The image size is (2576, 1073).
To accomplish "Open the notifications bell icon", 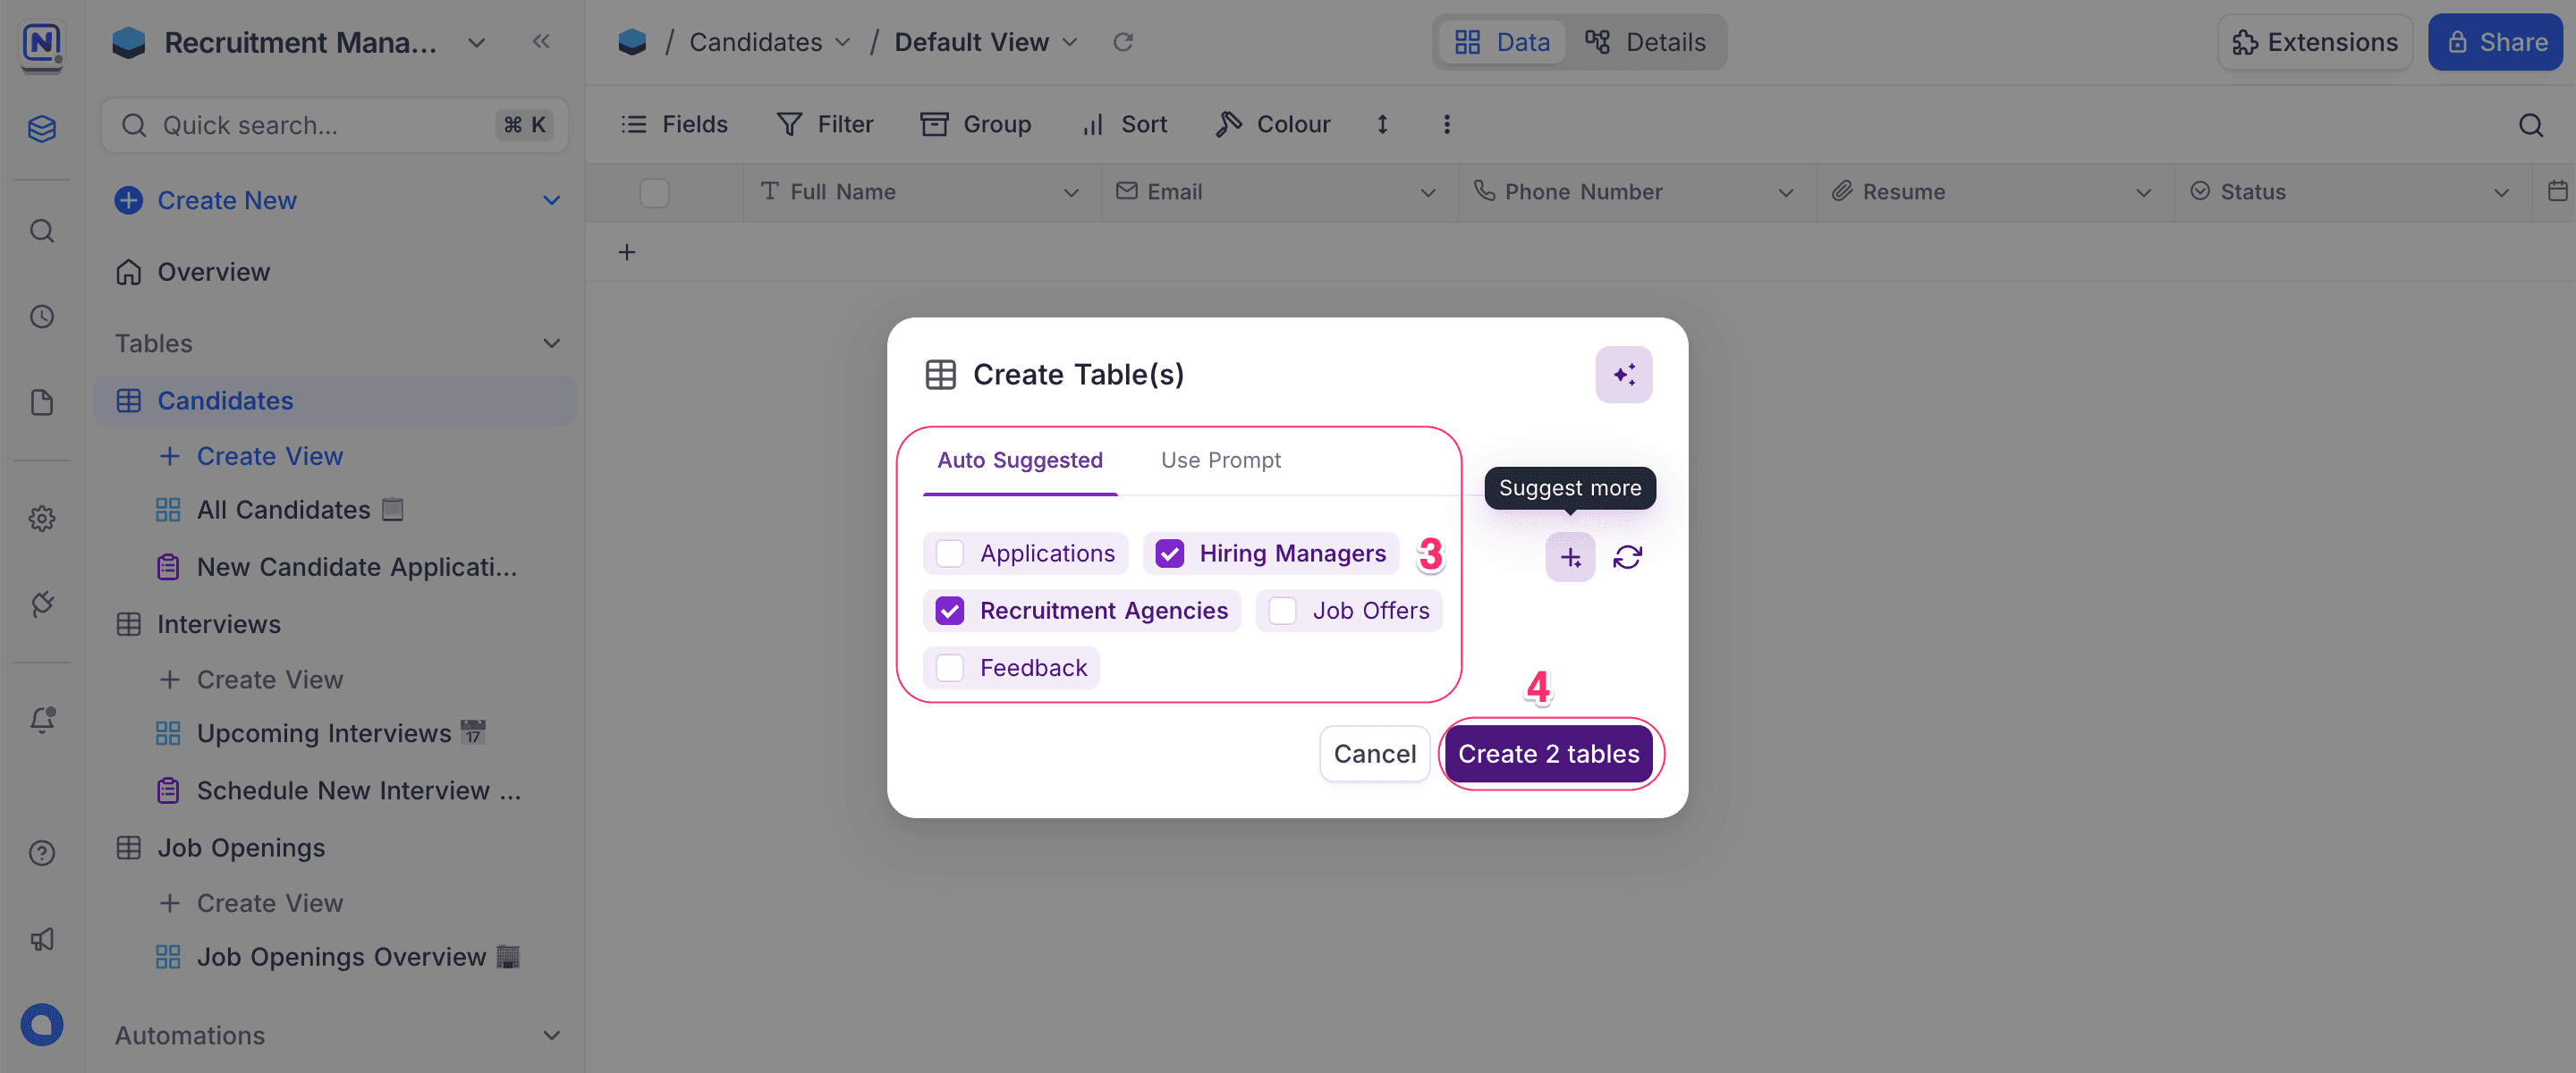I will [x=42, y=719].
